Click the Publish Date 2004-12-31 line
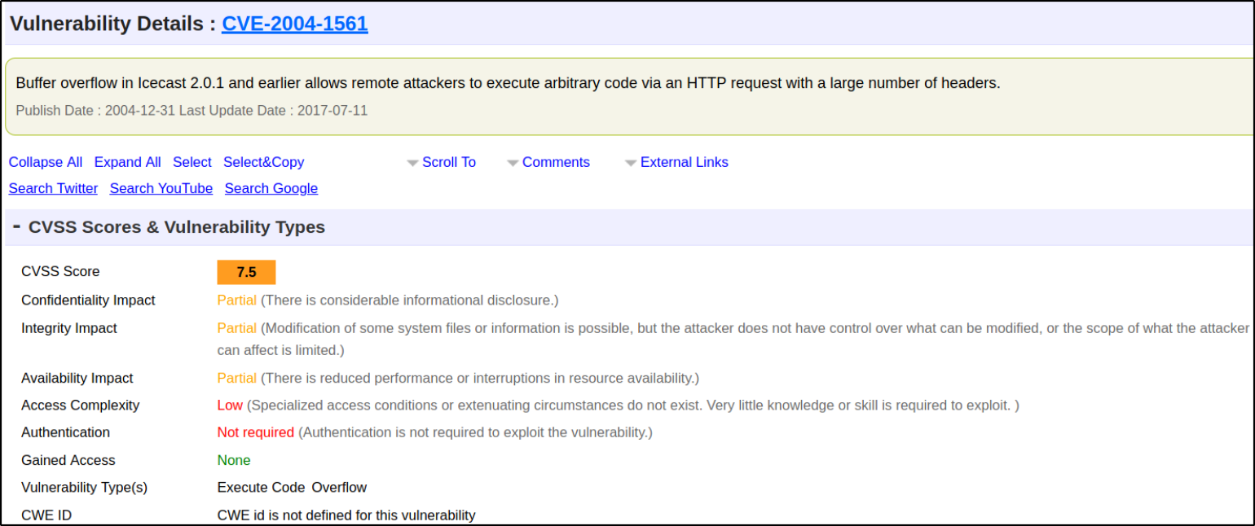This screenshot has width=1255, height=526. click(192, 110)
